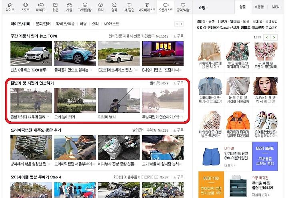Open the 공익/나눔 heart icon tab

click(x=183, y=7)
